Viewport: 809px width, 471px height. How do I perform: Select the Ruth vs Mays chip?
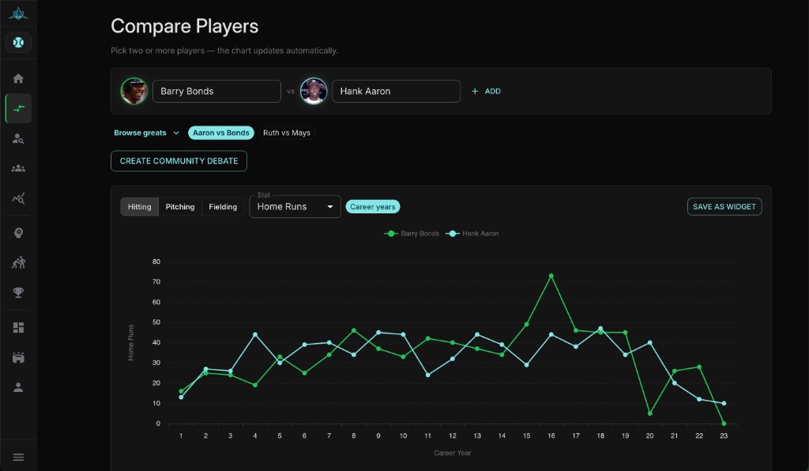click(287, 133)
